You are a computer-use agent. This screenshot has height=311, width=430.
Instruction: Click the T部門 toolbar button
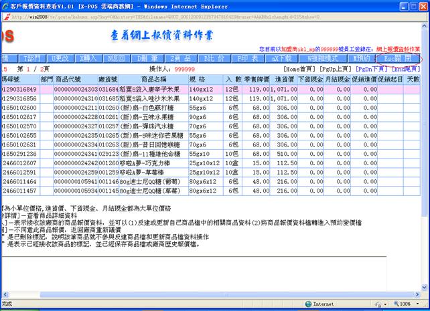pos(30,59)
